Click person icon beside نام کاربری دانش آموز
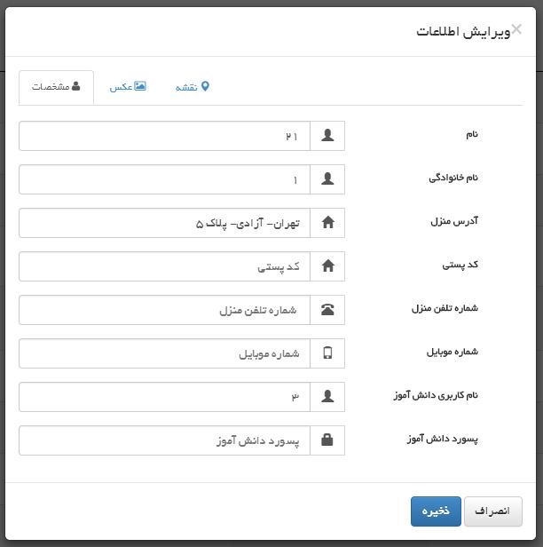Viewport: 543px width, 547px height. click(327, 397)
